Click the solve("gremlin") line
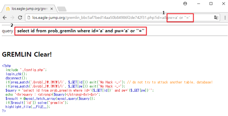Image resolution: width=228 pixels, height=116 pixels. tap(37, 103)
